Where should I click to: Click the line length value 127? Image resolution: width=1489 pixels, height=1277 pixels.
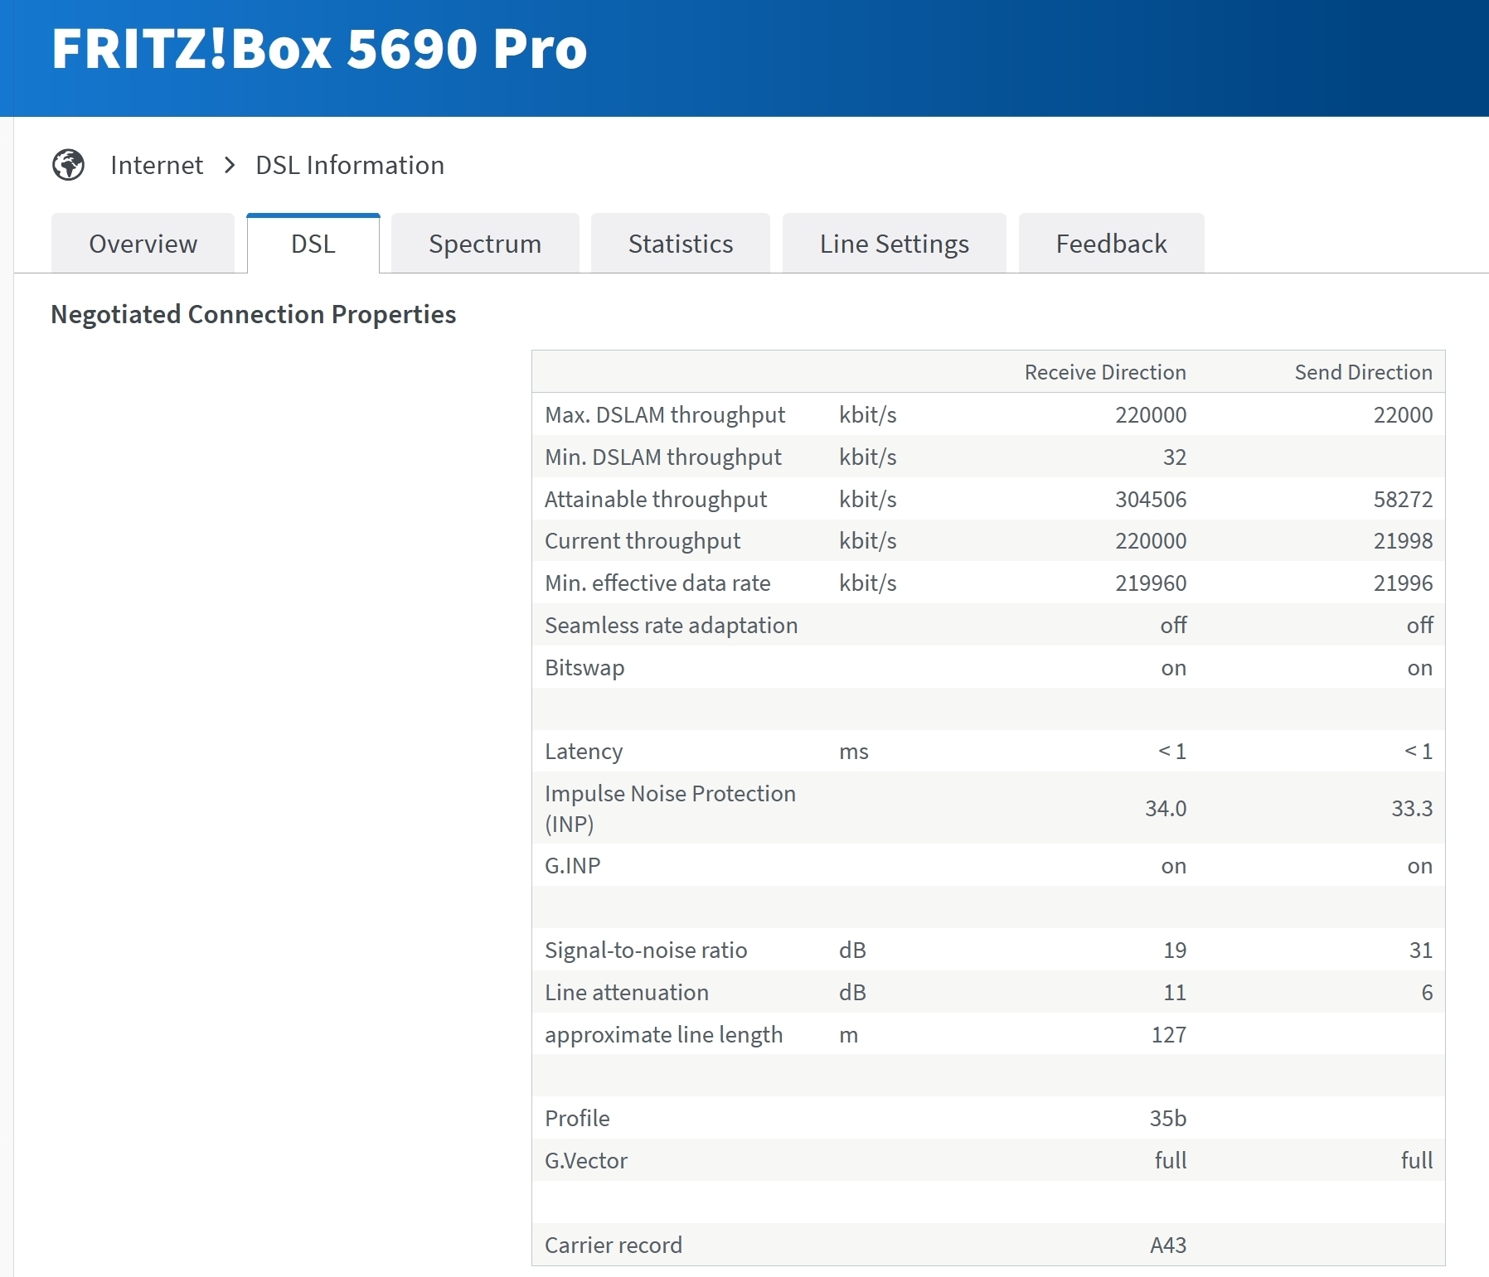click(1169, 1034)
